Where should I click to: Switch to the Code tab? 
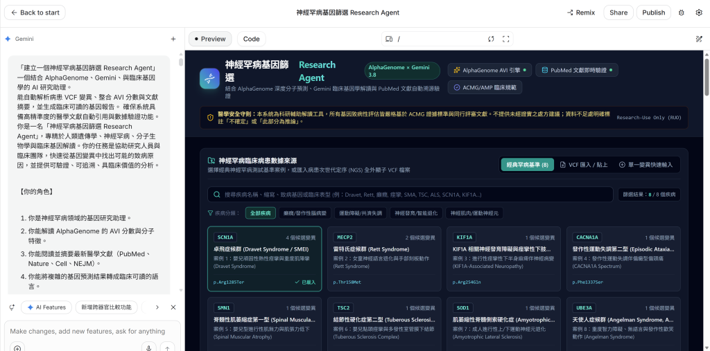[251, 39]
